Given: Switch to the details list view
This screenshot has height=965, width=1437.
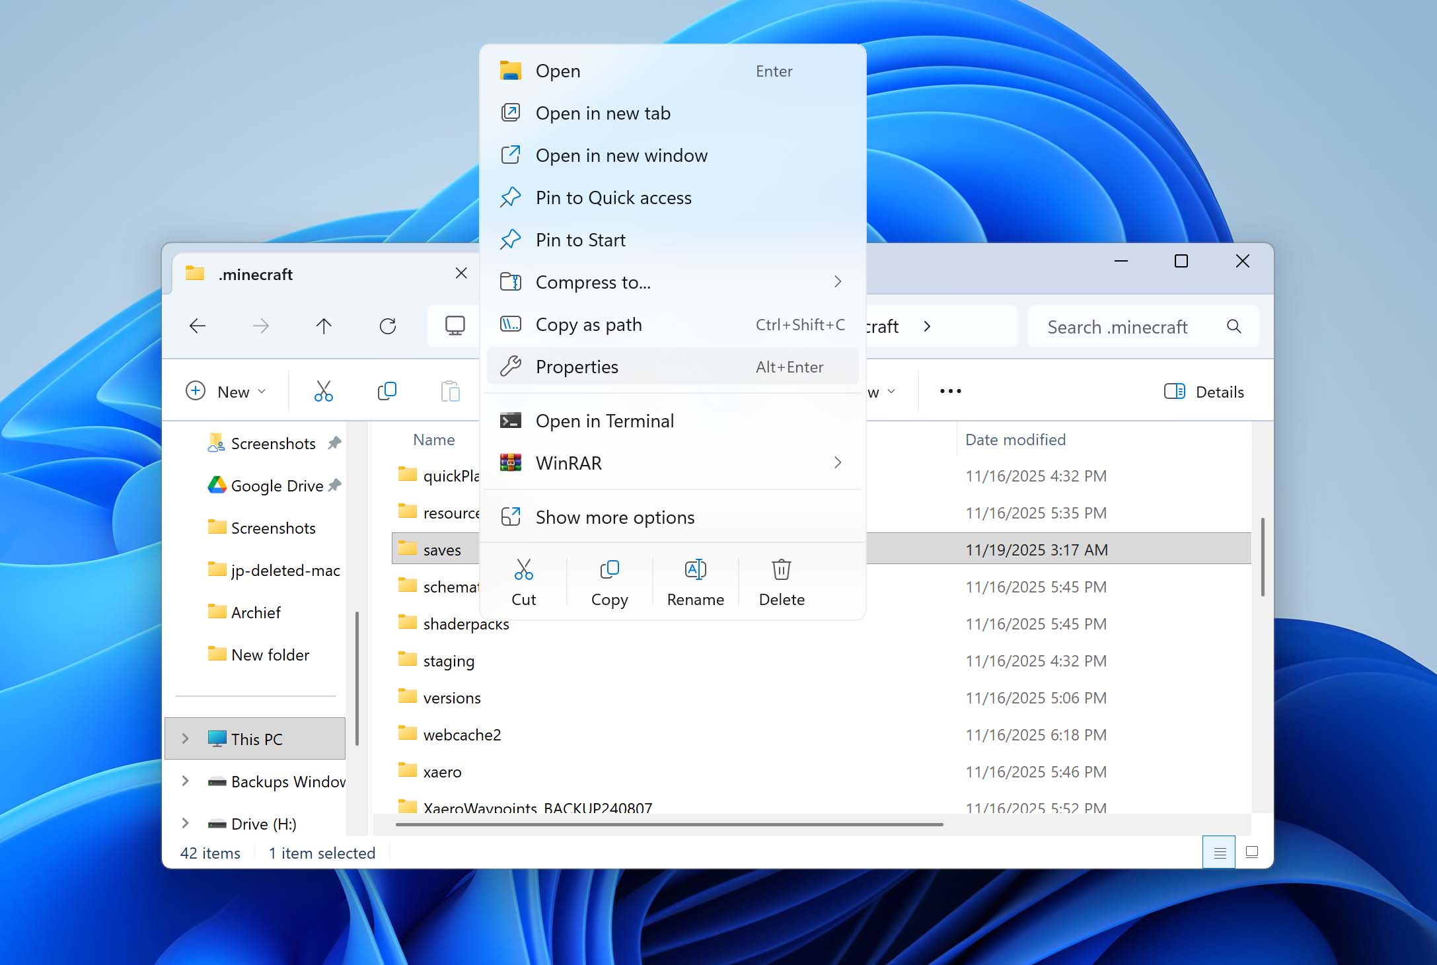Looking at the screenshot, I should [x=1219, y=852].
